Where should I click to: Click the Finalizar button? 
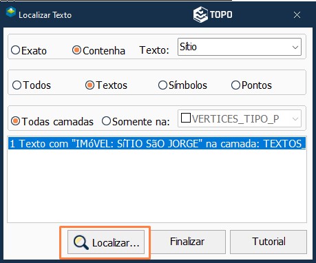coord(187,242)
